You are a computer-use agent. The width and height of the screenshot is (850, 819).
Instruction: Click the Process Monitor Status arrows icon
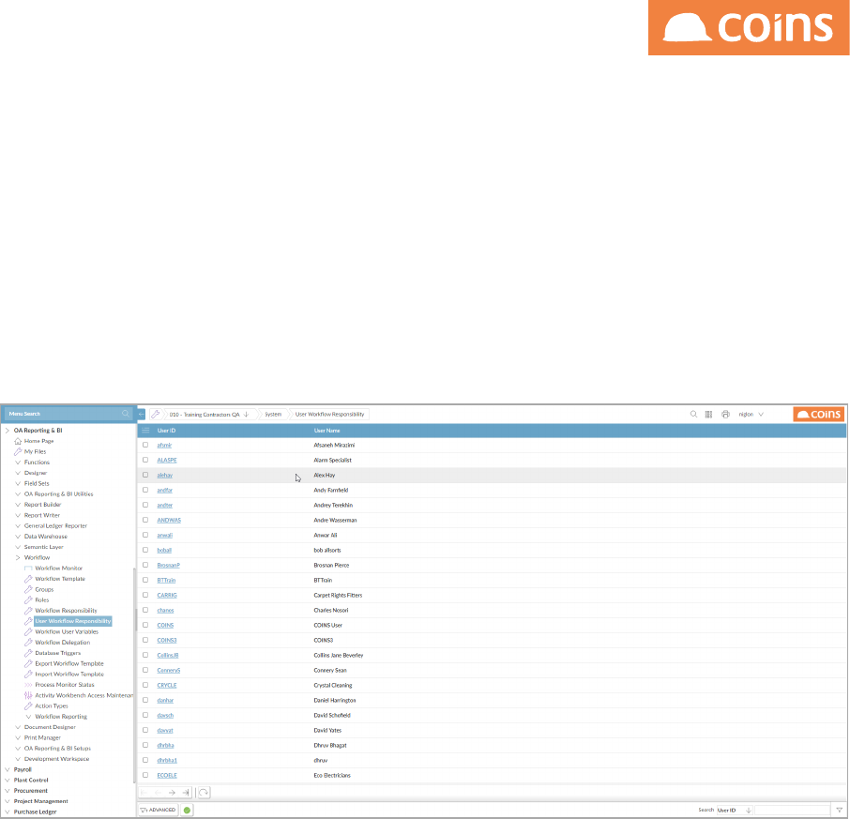28,685
